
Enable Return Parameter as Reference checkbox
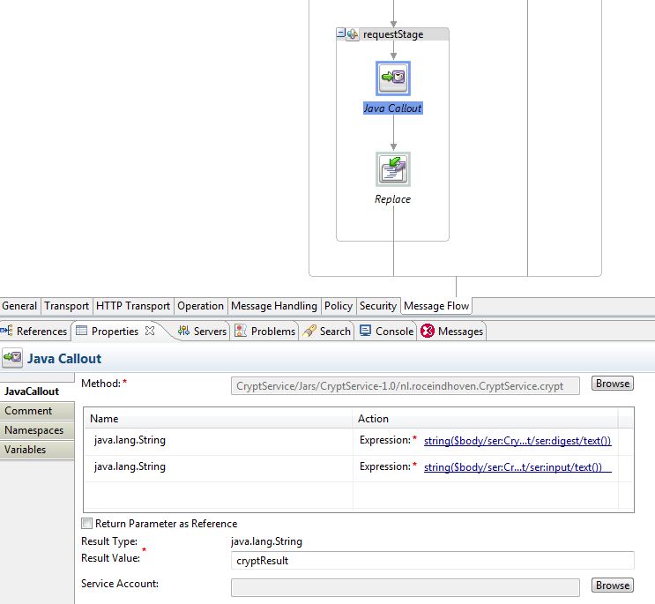87,524
